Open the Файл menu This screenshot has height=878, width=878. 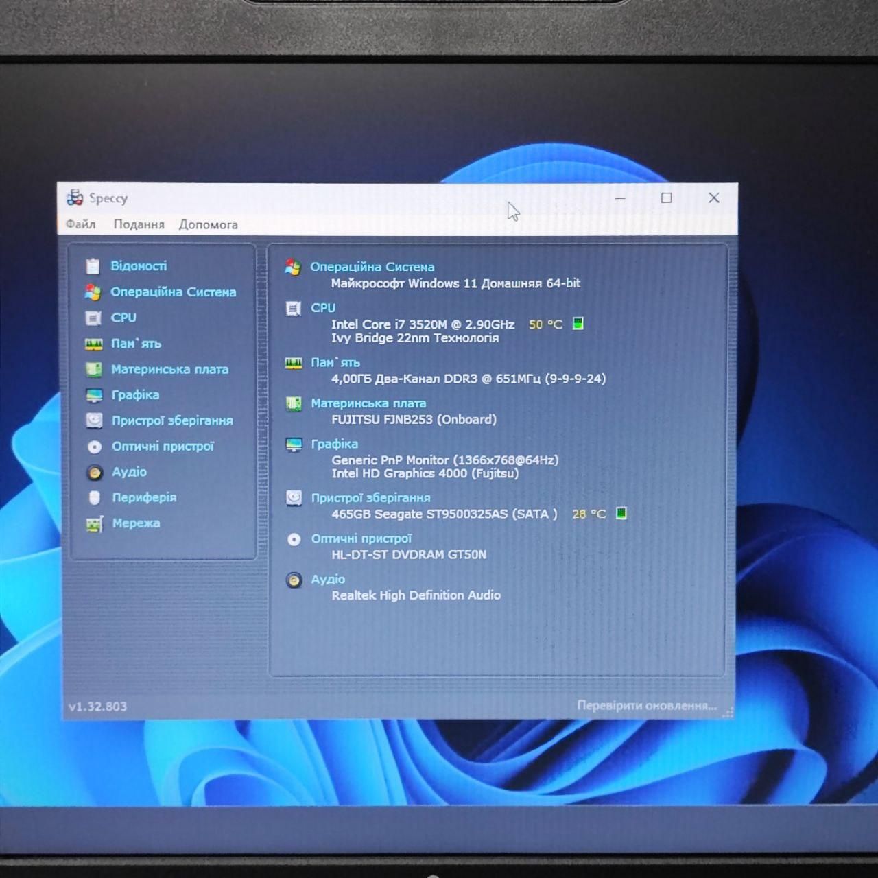[81, 224]
